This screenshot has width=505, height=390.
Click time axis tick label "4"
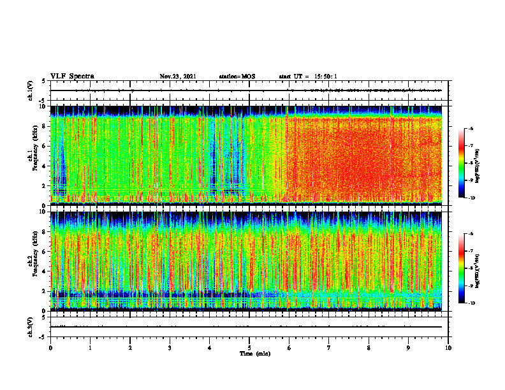point(210,348)
